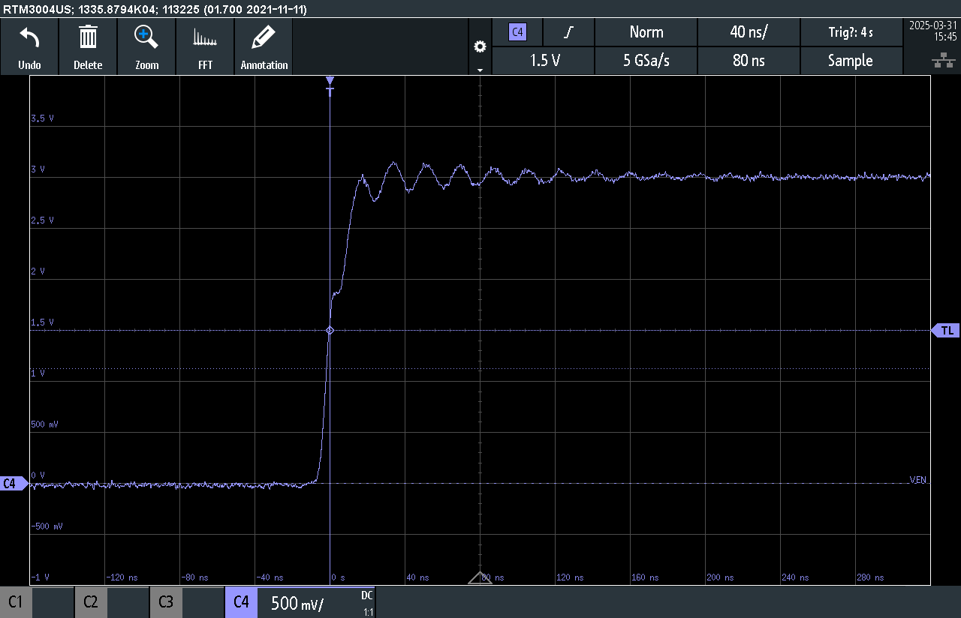Click the 40 ns/ timebase setting

pos(749,32)
